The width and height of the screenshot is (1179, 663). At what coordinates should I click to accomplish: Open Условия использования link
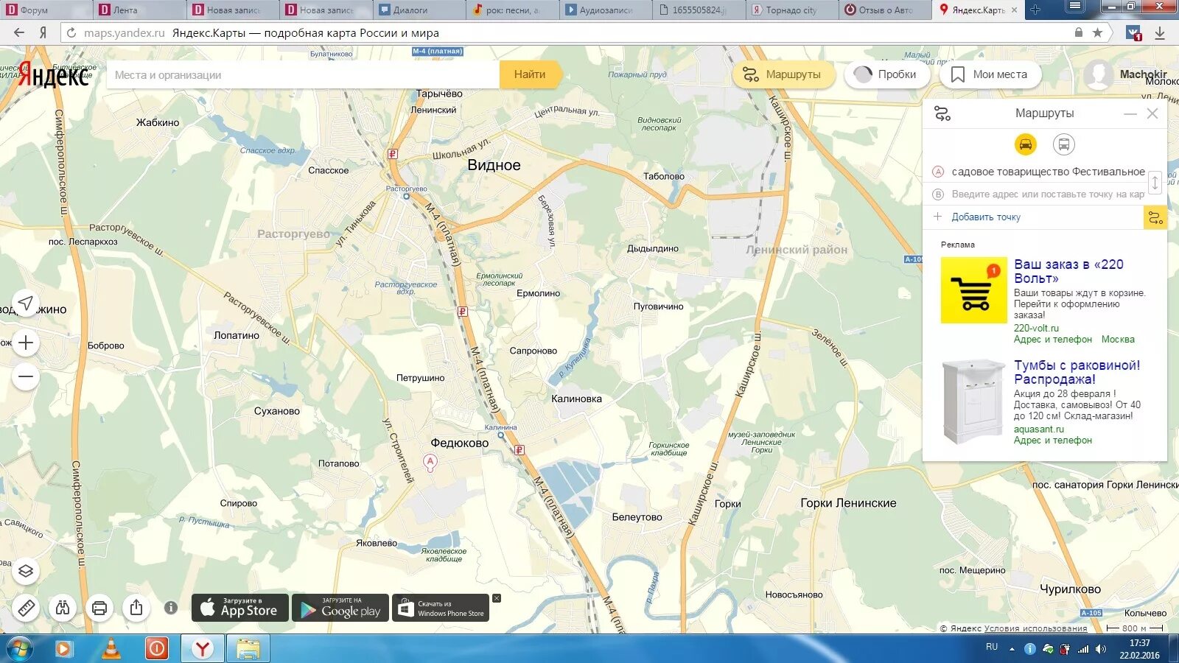pyautogui.click(x=1035, y=628)
